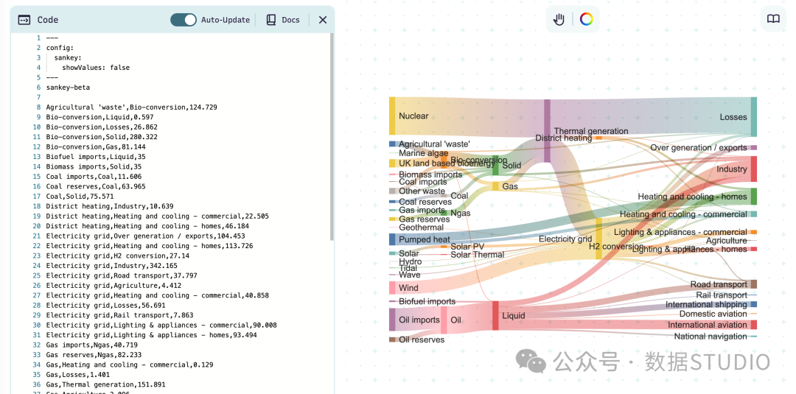This screenshot has width=796, height=394.
Task: Click the Biofuel imports node label
Action: point(427,301)
